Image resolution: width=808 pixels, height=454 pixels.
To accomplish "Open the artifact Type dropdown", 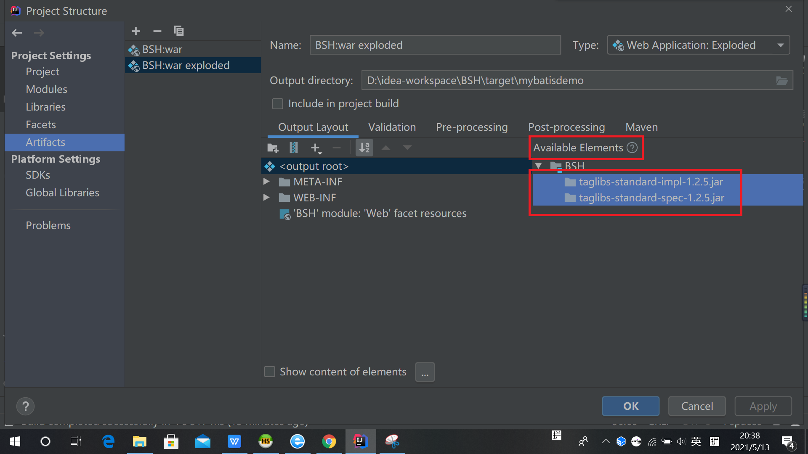I will click(781, 45).
